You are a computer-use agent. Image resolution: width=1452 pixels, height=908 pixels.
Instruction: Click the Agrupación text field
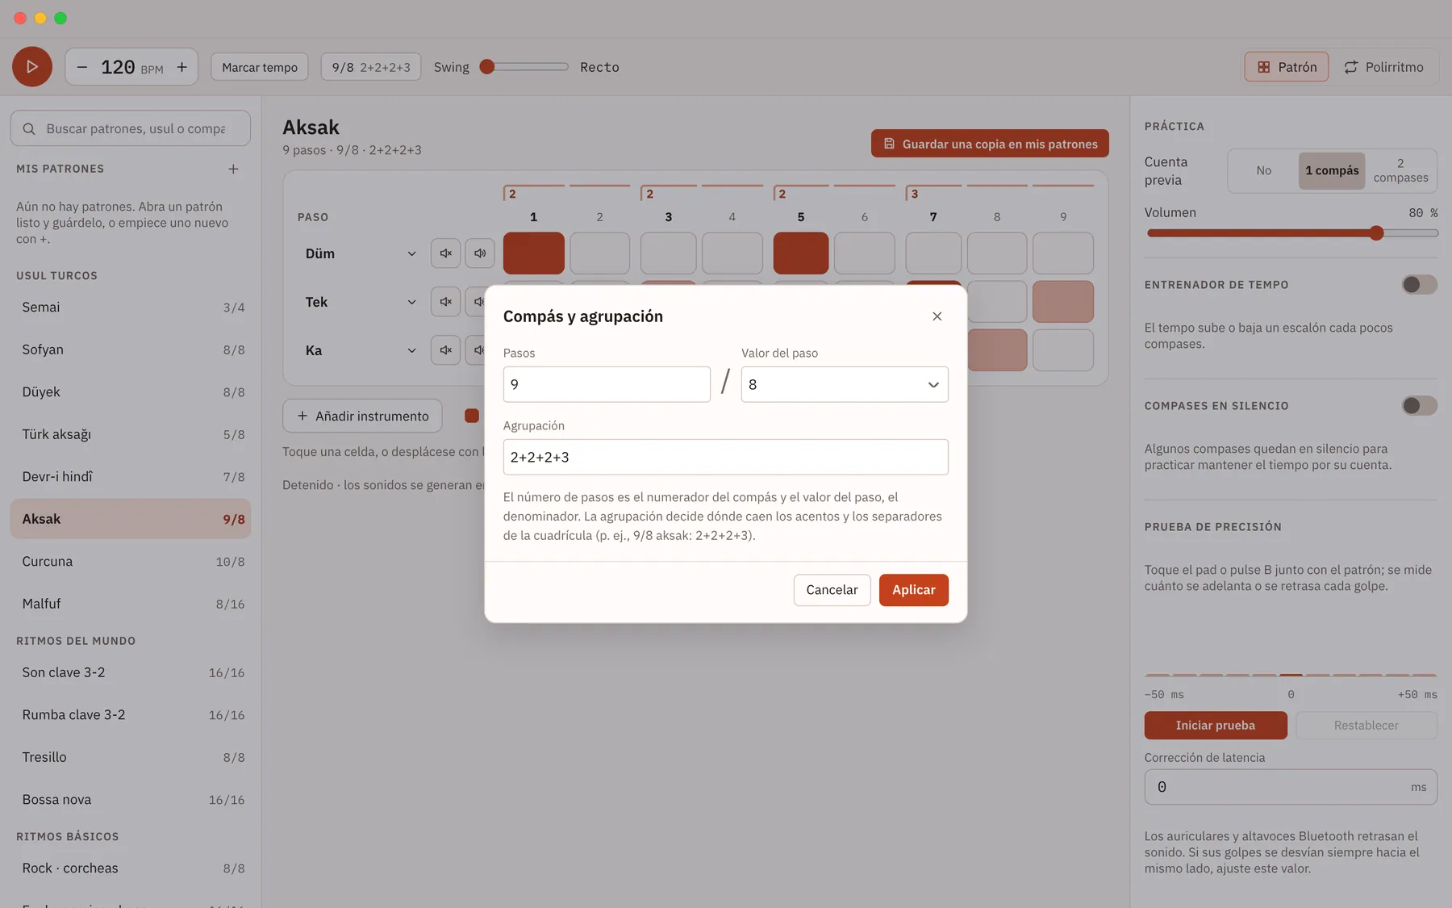(725, 458)
